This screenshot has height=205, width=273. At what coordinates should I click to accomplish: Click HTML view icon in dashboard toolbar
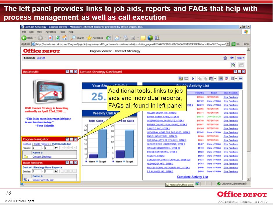[x=221, y=79]
